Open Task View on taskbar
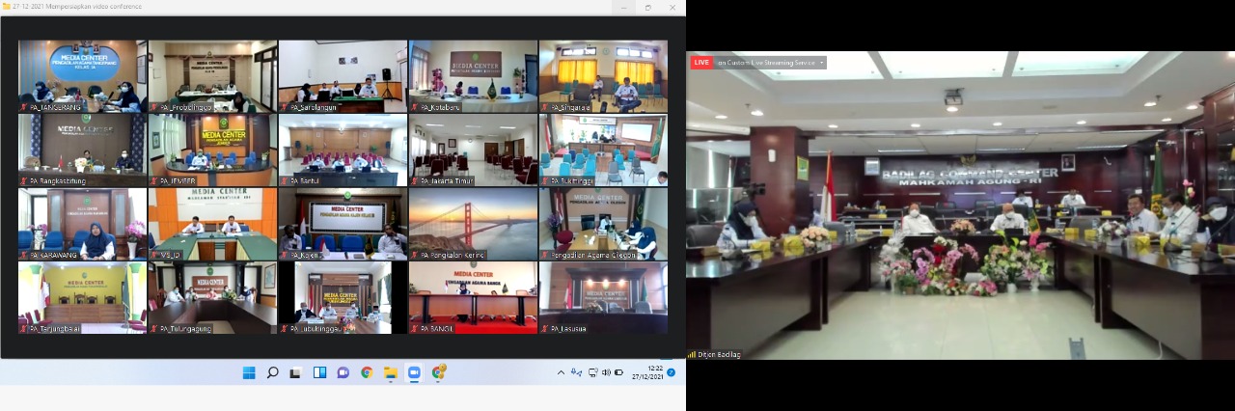The height and width of the screenshot is (411, 1235). [x=295, y=372]
